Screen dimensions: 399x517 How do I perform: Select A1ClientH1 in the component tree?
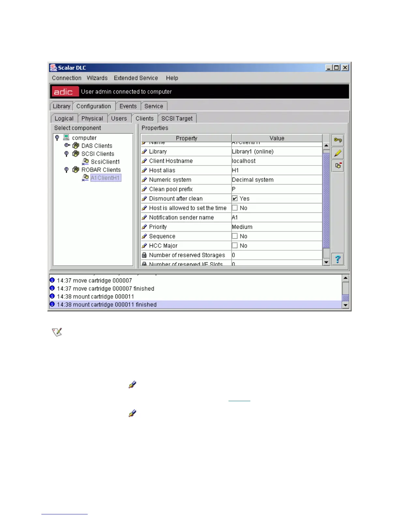106,178
